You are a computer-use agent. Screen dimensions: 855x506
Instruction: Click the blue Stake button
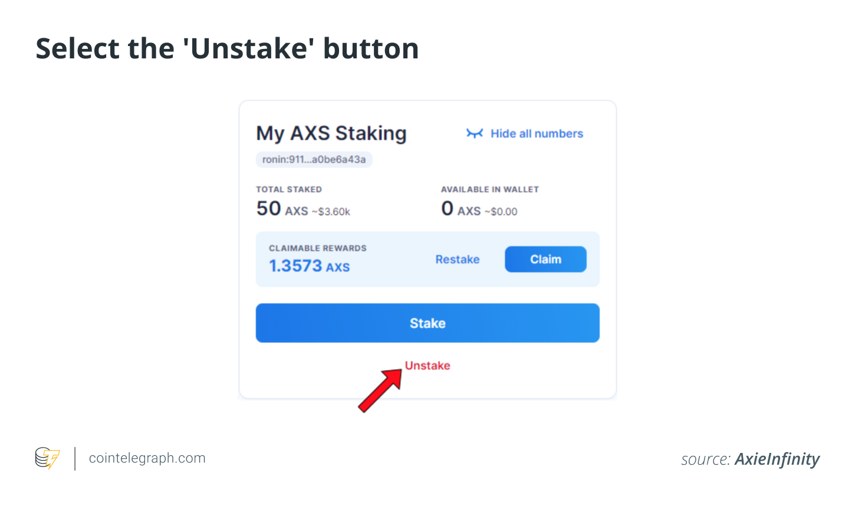427,323
